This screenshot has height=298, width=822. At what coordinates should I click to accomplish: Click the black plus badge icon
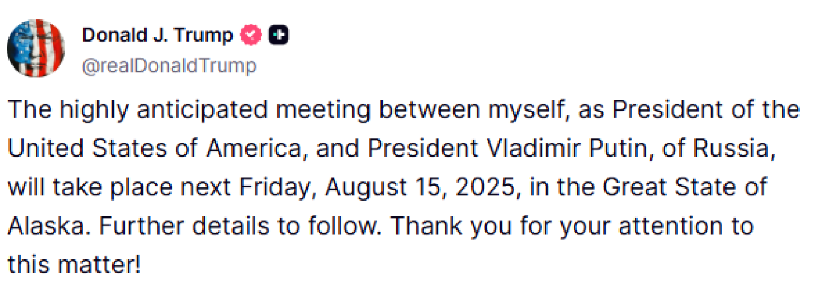pos(279,36)
